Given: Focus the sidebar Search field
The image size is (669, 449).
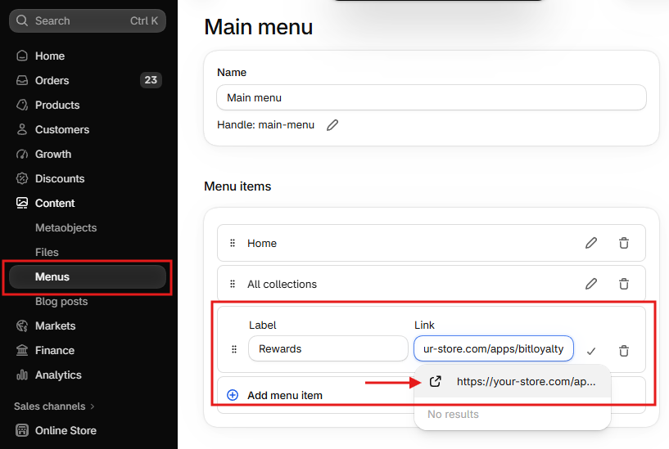Looking at the screenshot, I should coord(88,20).
